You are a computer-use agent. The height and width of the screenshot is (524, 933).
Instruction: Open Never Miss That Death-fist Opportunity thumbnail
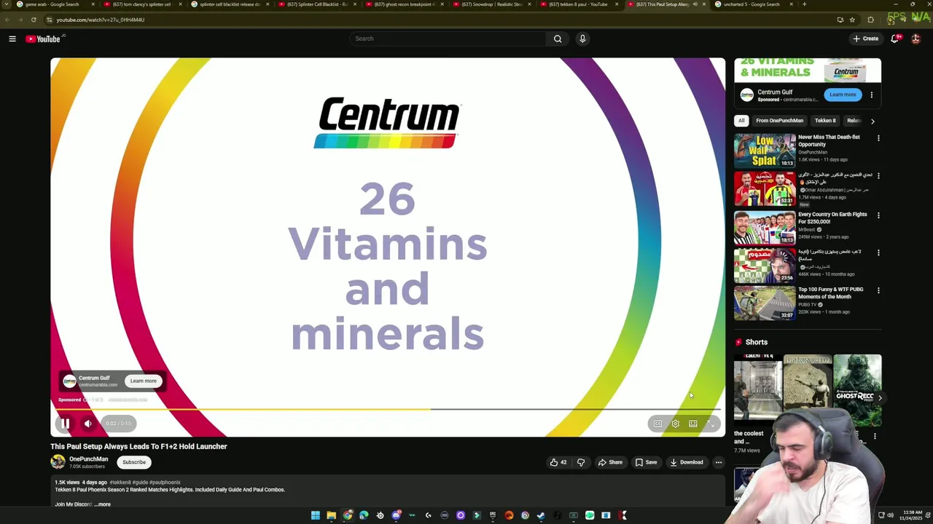[765, 151]
